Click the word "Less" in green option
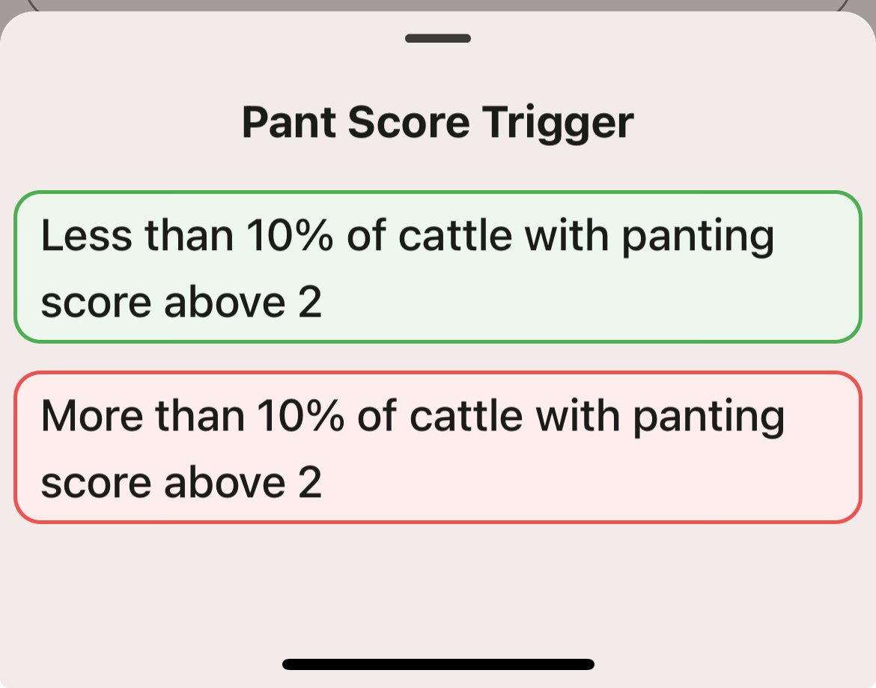The height and width of the screenshot is (688, 876). tap(87, 236)
